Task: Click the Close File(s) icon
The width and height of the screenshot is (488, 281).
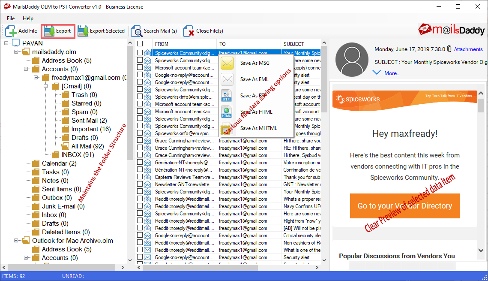Action: tap(188, 31)
